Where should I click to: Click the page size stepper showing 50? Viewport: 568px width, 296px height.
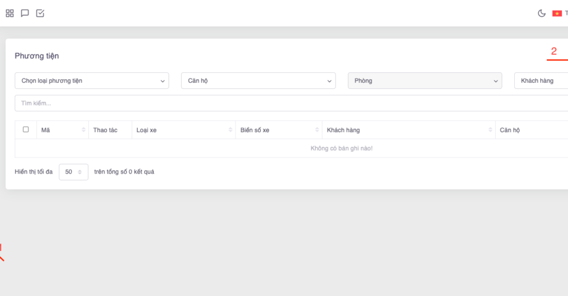(73, 172)
